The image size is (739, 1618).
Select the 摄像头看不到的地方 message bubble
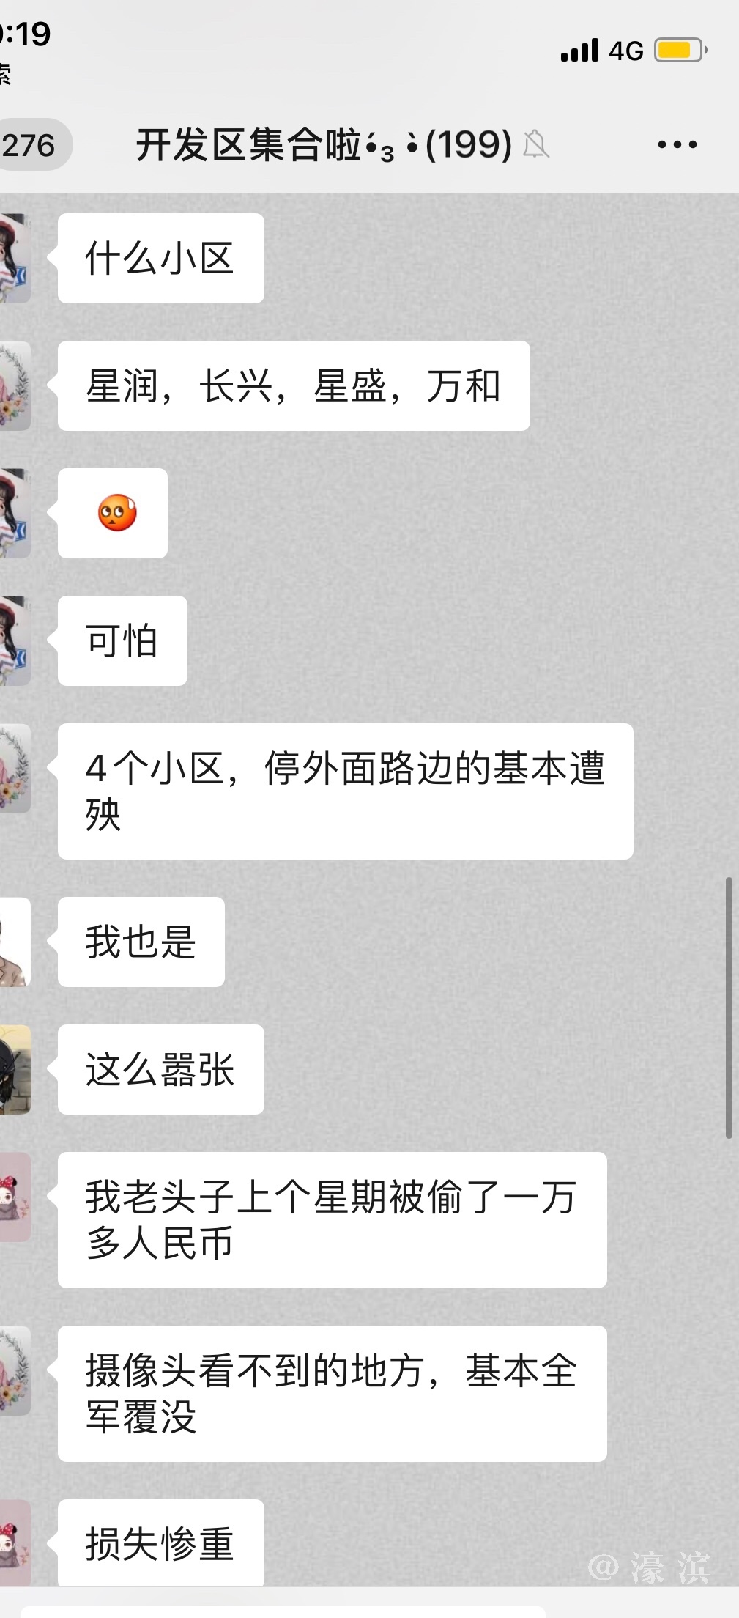click(332, 1393)
